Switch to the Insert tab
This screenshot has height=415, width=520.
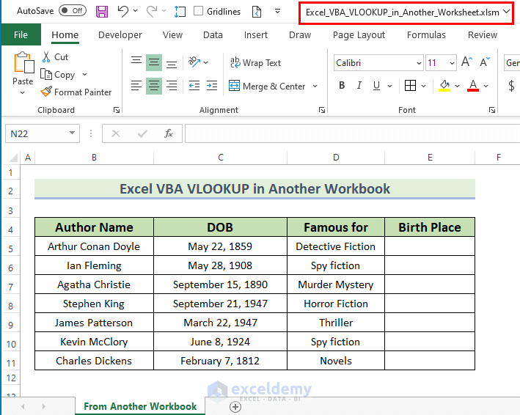pos(256,34)
